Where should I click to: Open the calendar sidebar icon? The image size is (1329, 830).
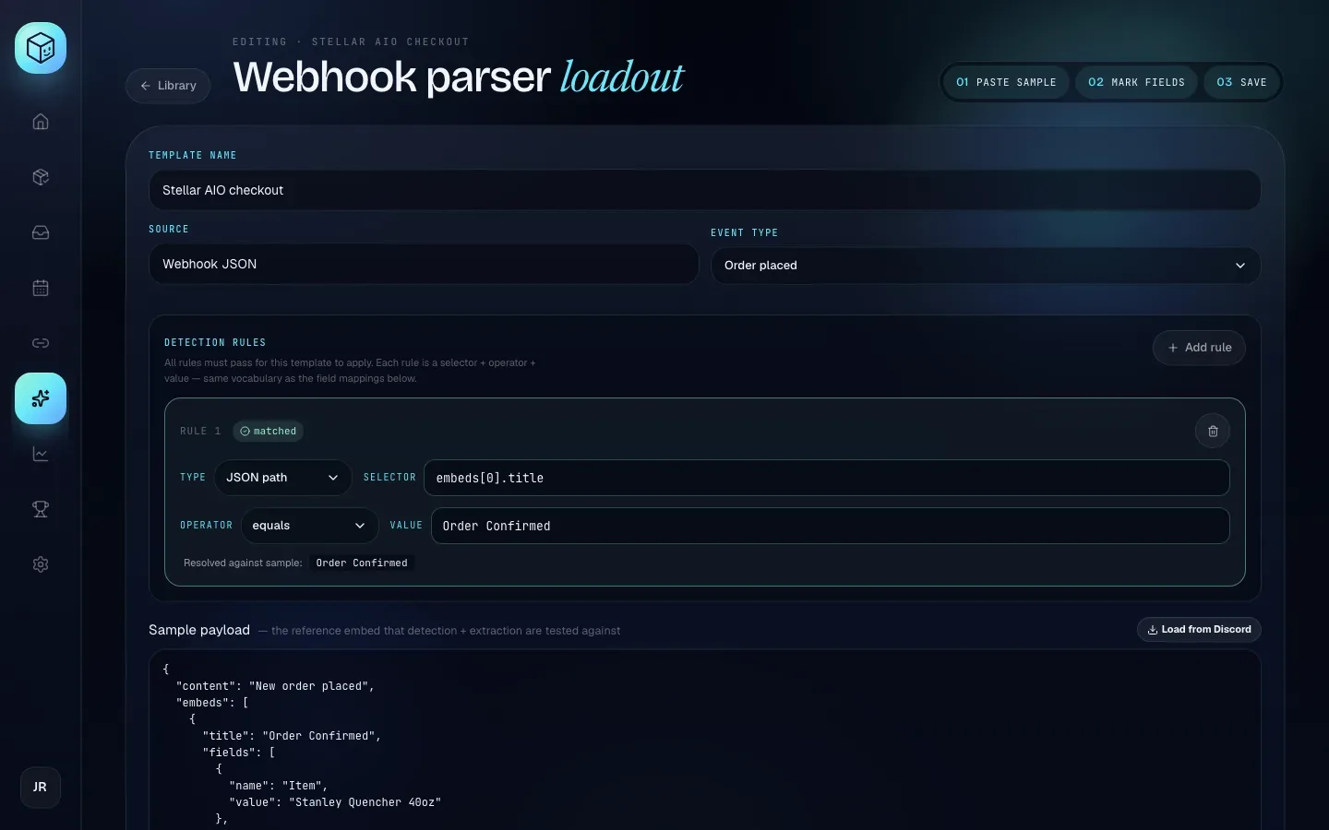(x=41, y=288)
